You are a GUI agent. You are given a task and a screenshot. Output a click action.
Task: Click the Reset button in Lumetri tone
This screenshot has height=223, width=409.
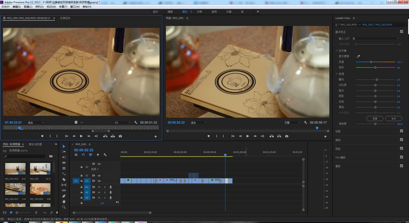pyautogui.click(x=375, y=119)
